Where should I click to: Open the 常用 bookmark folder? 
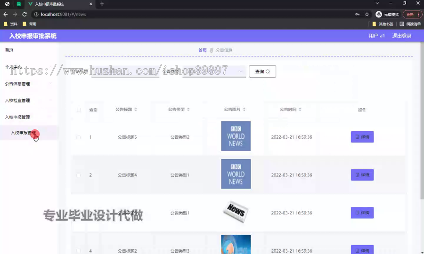click(30, 24)
